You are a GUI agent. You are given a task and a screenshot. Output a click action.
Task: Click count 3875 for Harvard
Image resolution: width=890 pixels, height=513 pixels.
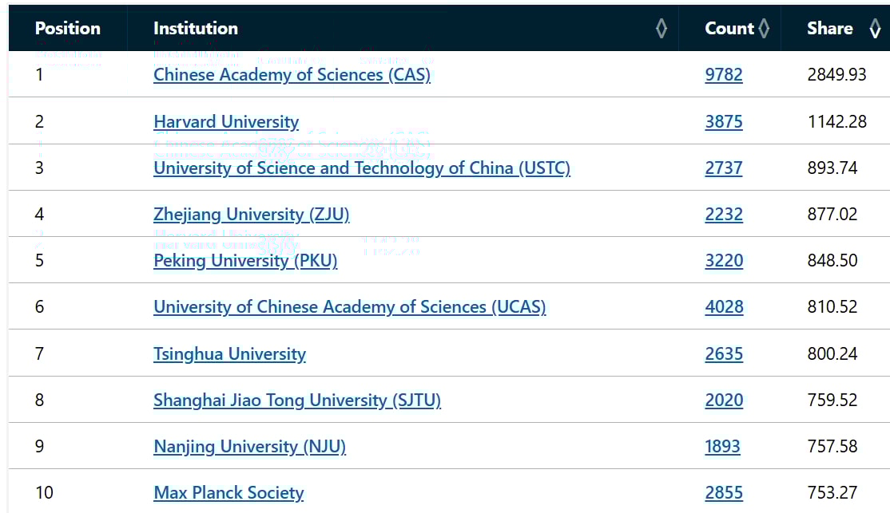pos(724,122)
